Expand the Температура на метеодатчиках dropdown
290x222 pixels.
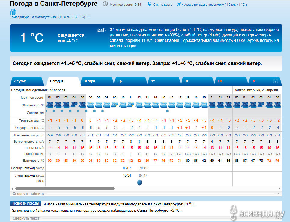(x=89, y=17)
